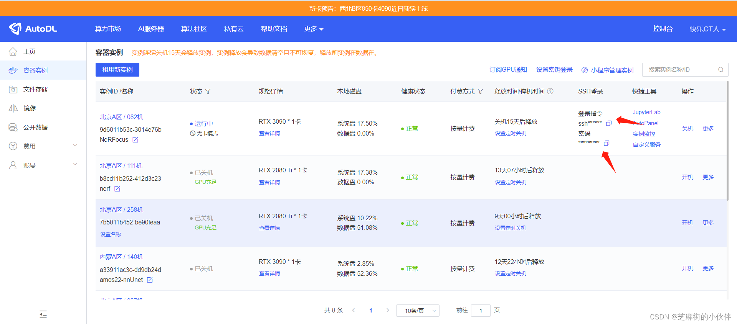Expand the 费用 sidebar menu
737x324 pixels.
coord(43,146)
